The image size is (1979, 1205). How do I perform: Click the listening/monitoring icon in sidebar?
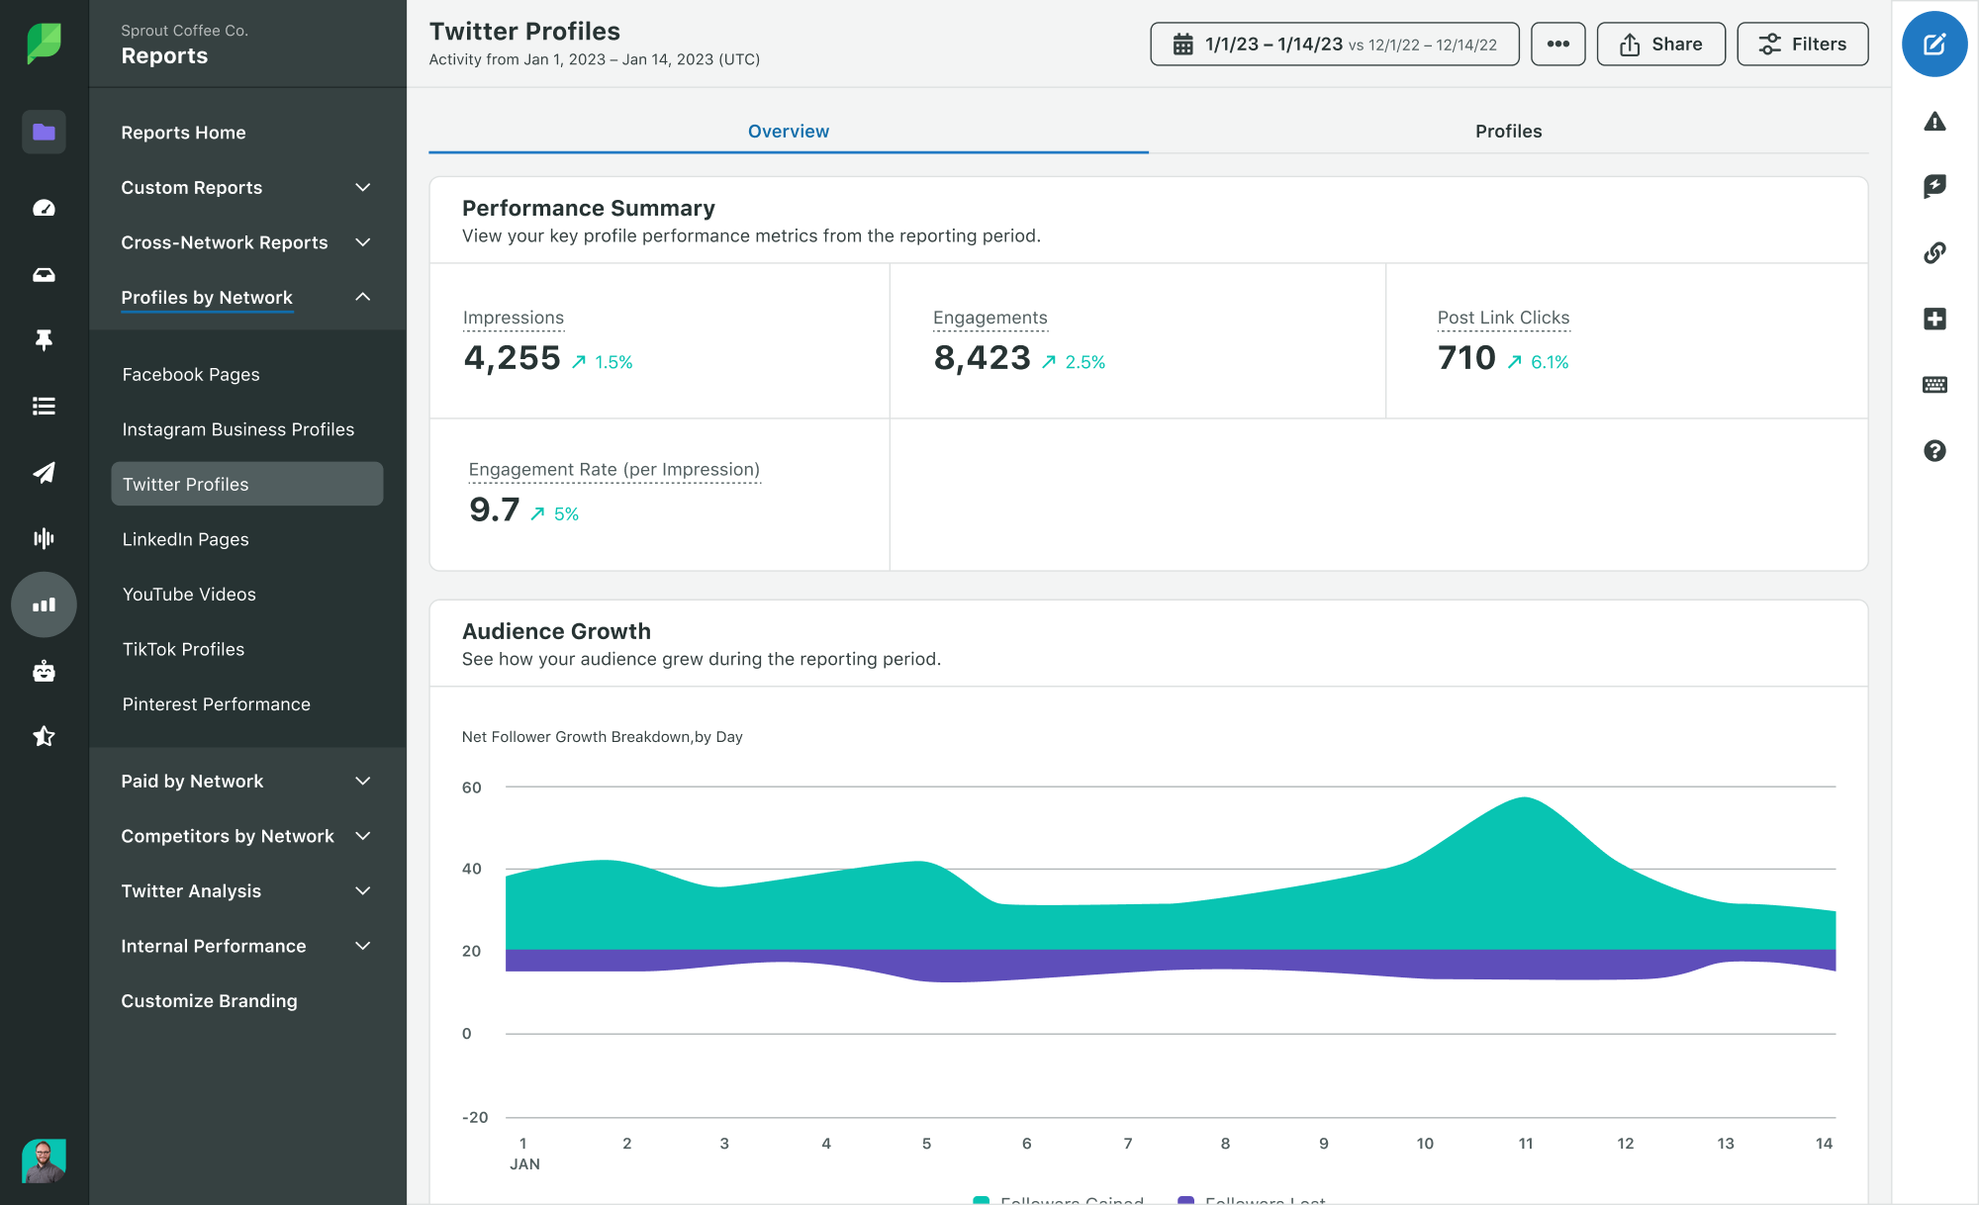43,537
